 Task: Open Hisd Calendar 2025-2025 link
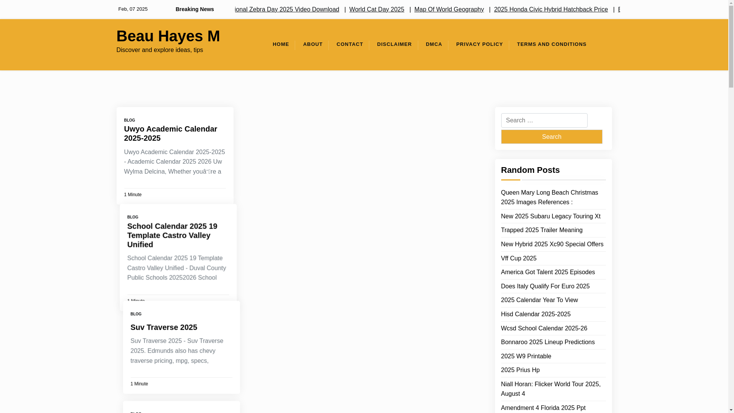[536, 314]
